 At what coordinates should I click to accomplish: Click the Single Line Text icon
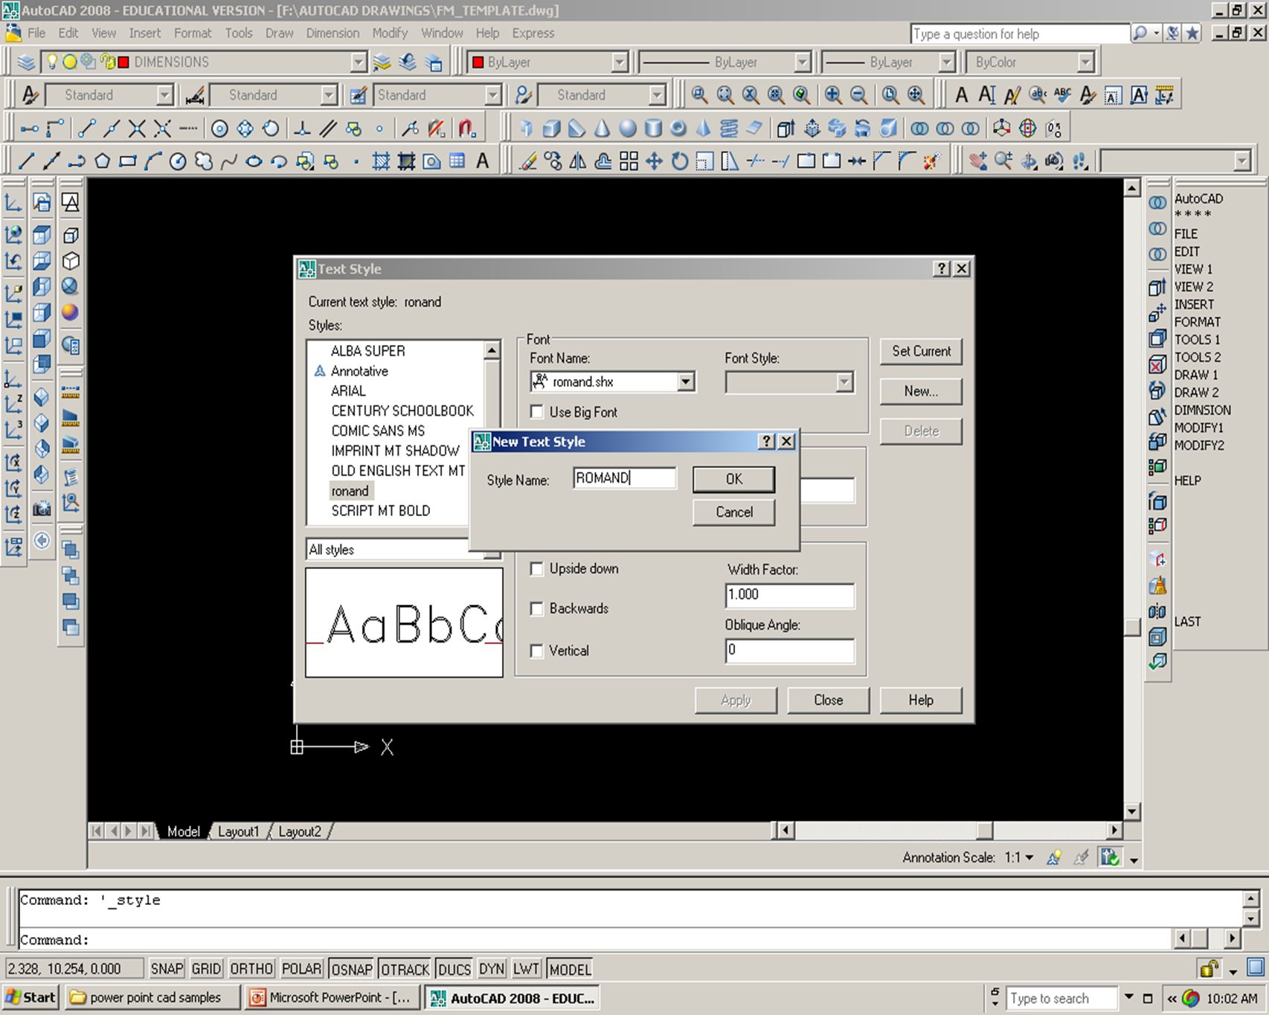pos(987,95)
